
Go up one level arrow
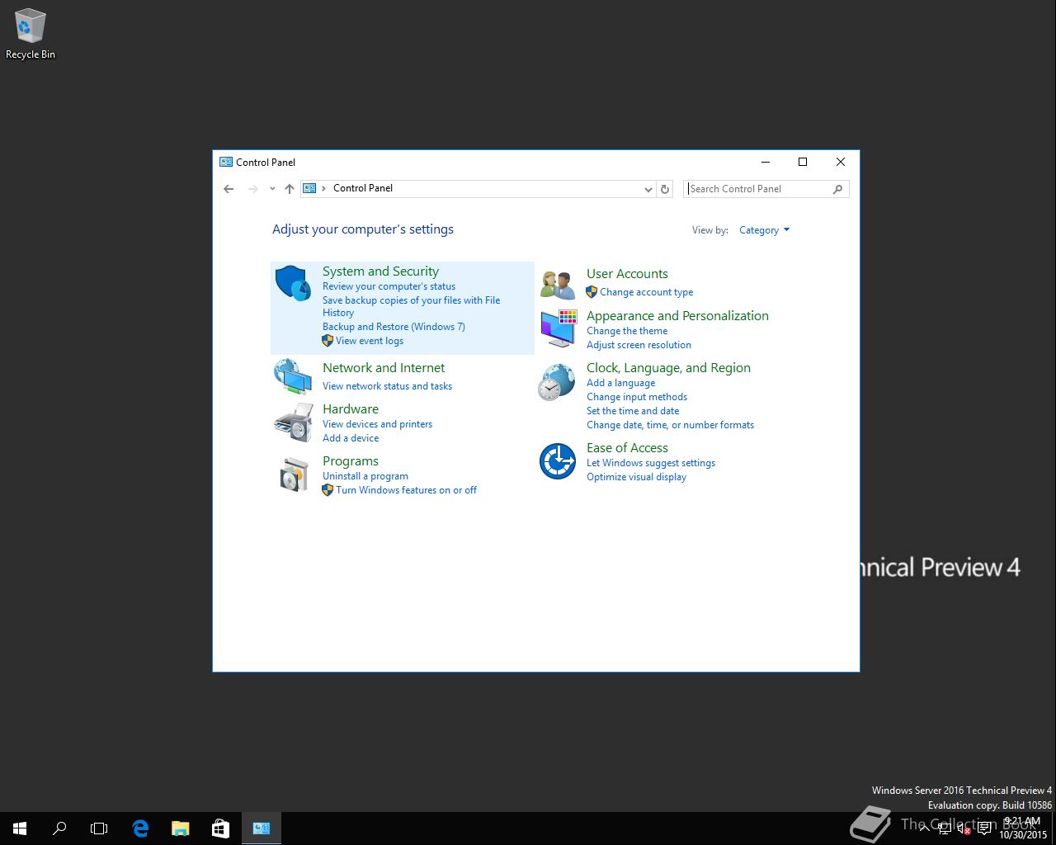(x=289, y=189)
